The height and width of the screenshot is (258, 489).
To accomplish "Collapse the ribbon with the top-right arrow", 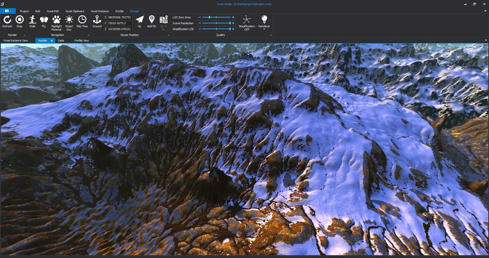I will tap(485, 11).
